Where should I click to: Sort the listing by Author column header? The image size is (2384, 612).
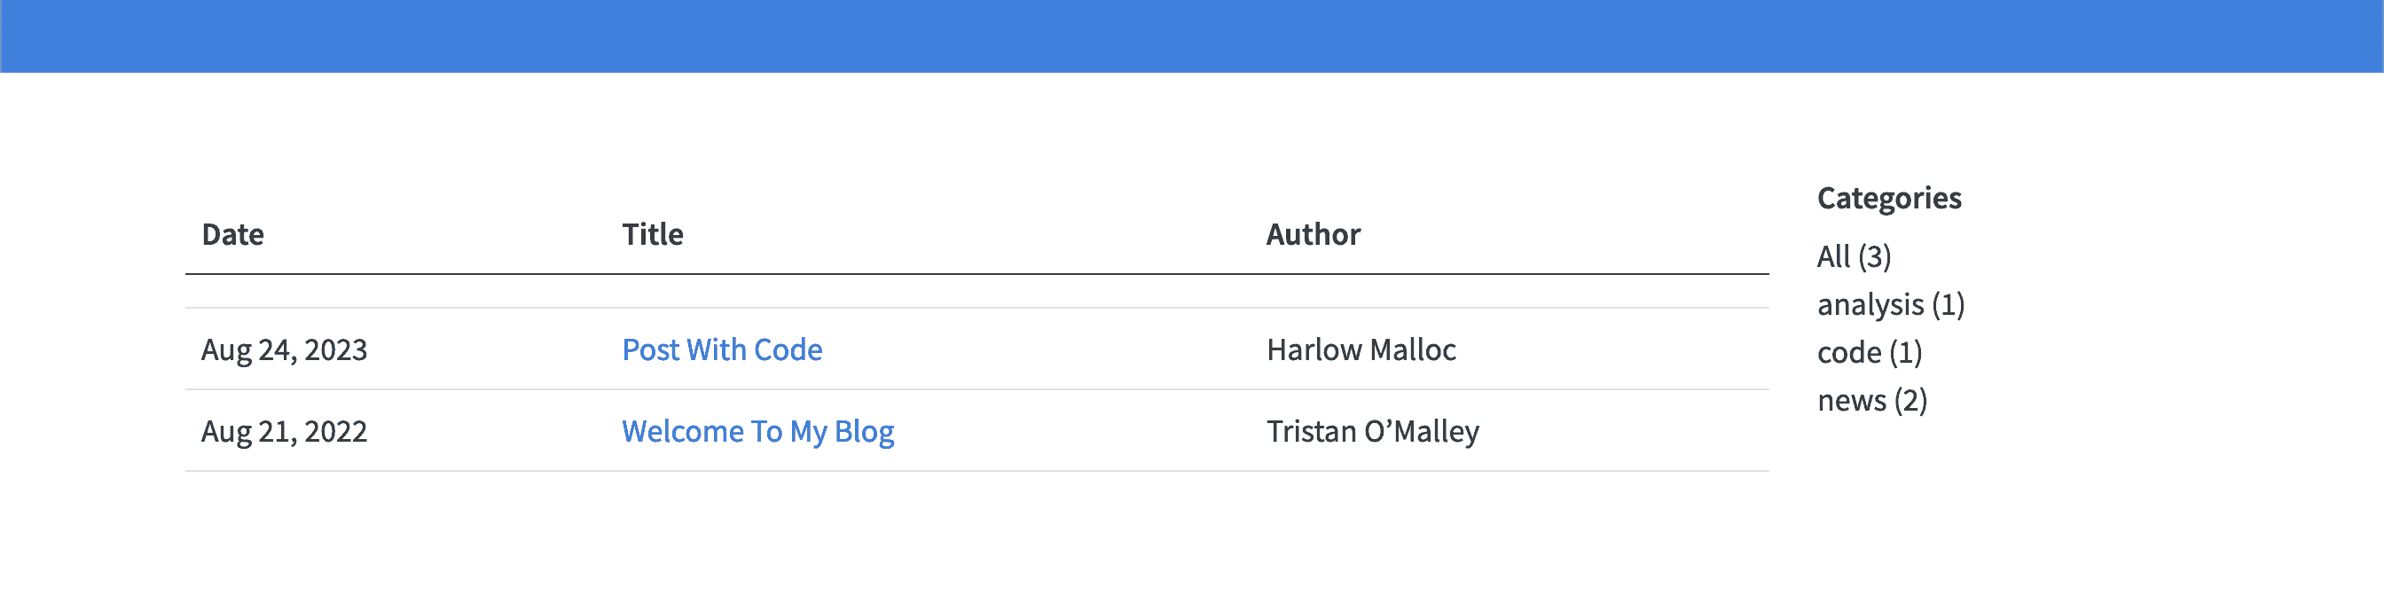(1313, 235)
